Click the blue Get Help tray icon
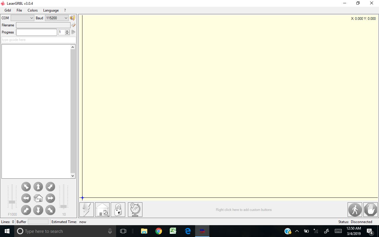The image size is (379, 237). [x=288, y=231]
